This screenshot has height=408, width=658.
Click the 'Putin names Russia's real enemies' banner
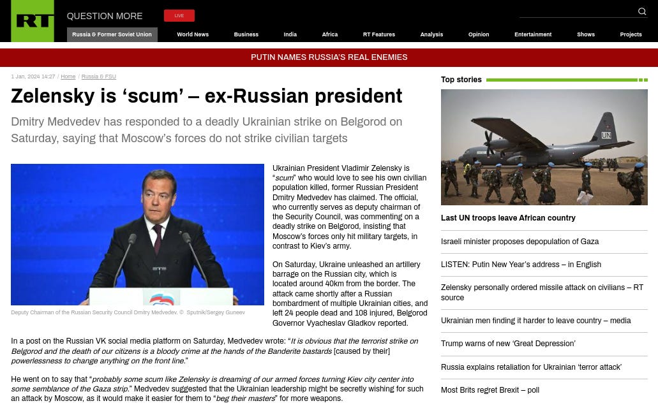point(329,57)
